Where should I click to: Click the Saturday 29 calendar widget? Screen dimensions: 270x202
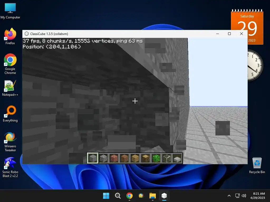point(247,27)
